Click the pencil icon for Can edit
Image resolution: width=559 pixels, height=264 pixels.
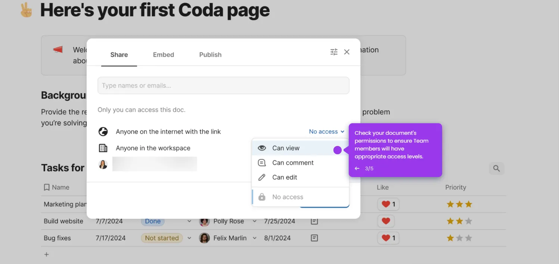coord(262,177)
